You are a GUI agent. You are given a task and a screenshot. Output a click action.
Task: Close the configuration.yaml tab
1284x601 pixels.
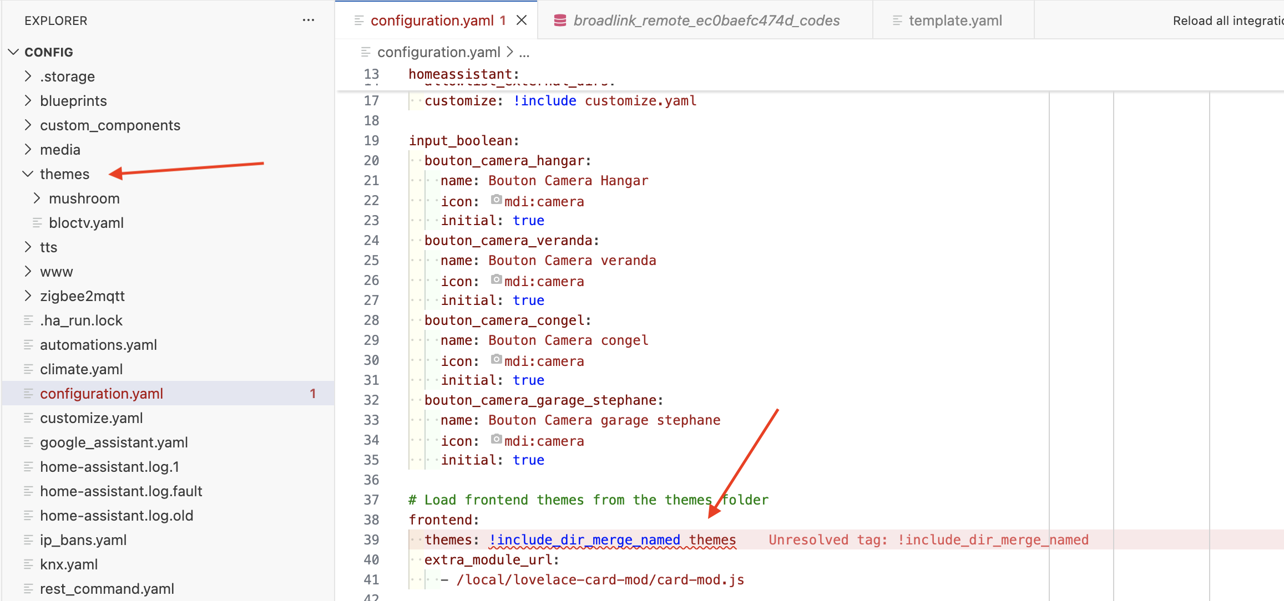(x=522, y=21)
